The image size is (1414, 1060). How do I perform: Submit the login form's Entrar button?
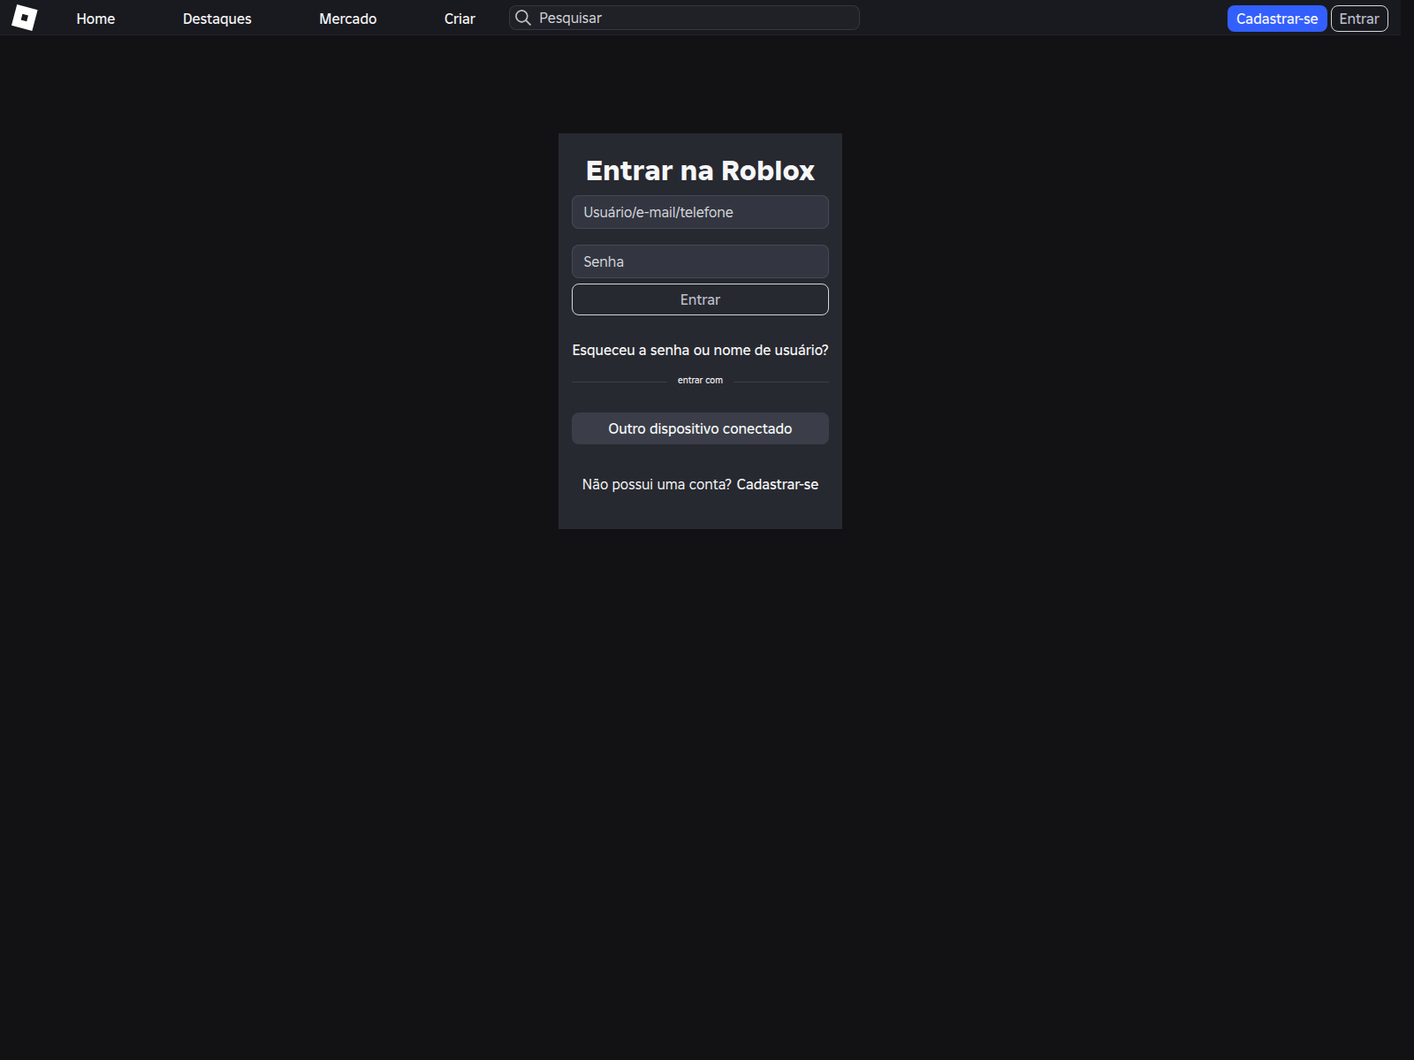[x=700, y=299]
